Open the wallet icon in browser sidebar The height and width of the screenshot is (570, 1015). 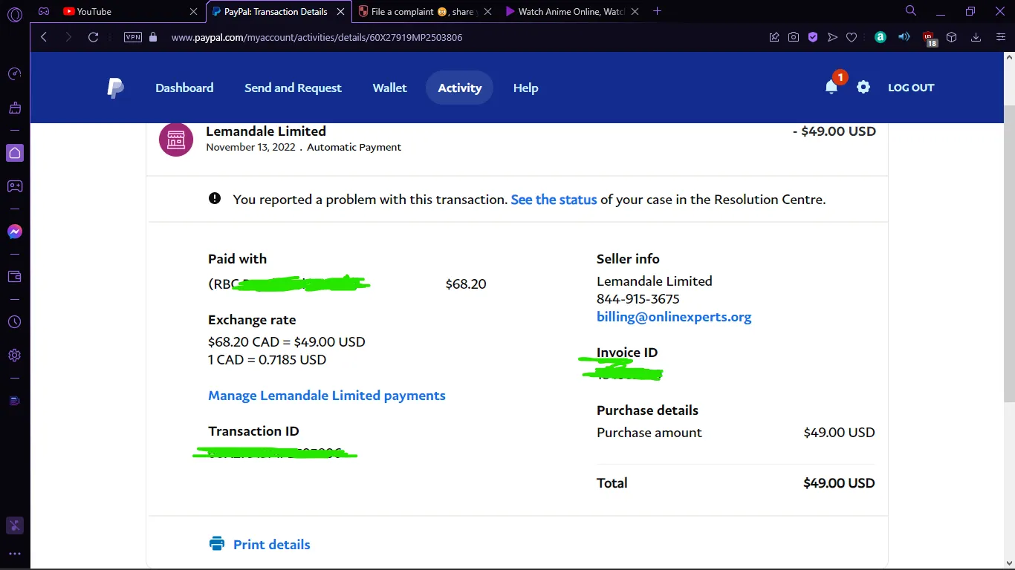click(x=15, y=277)
